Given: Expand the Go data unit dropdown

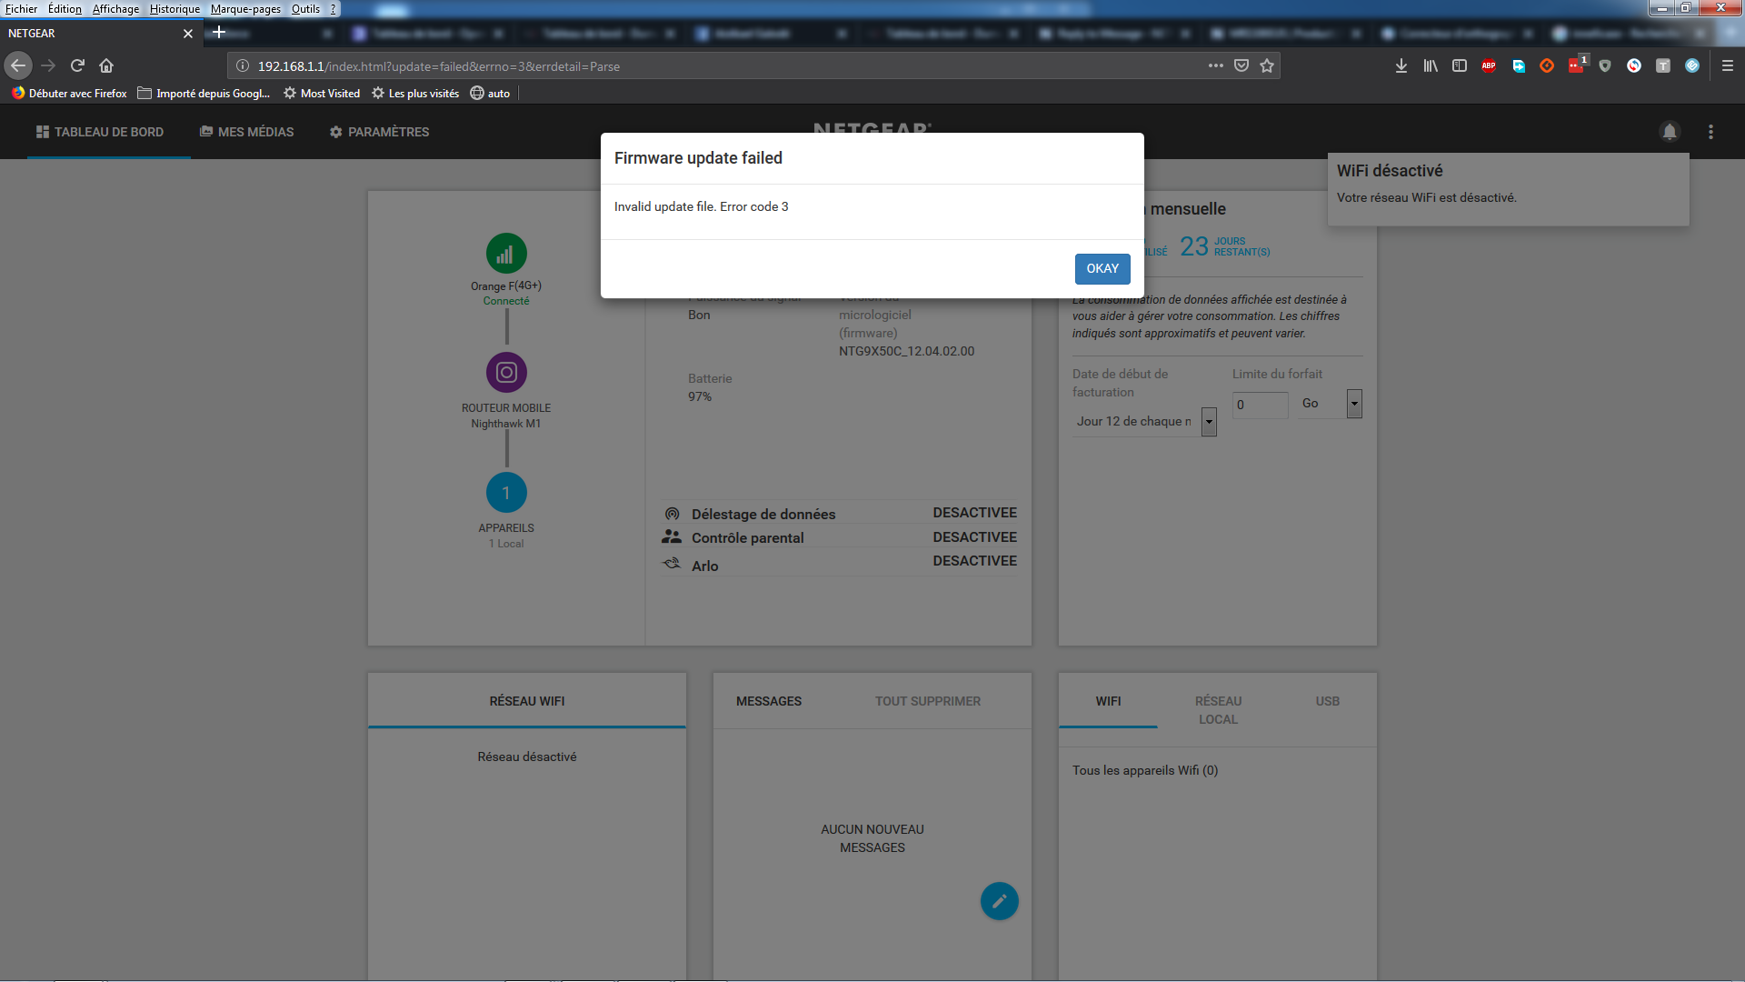Looking at the screenshot, I should point(1354,404).
